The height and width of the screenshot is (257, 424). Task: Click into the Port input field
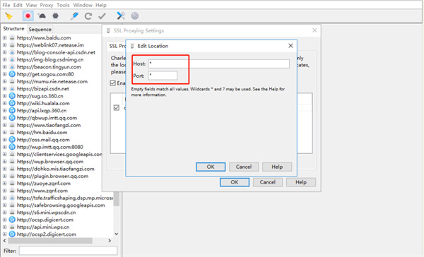pyautogui.click(x=163, y=76)
